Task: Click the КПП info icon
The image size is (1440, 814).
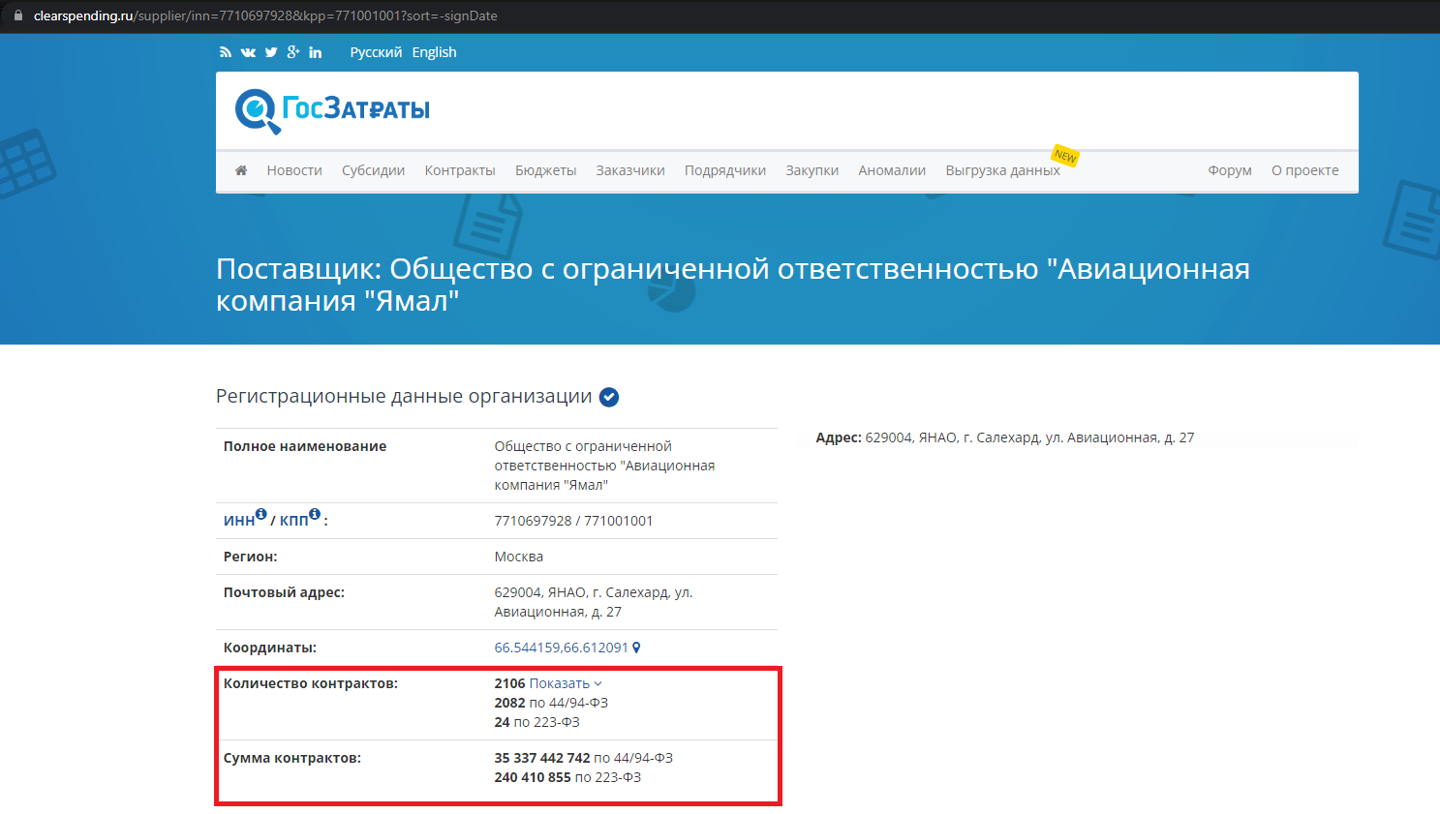Action: pyautogui.click(x=315, y=514)
